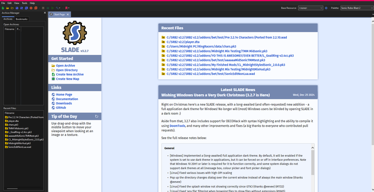This screenshot has width=374, height=192.
Task: Open the Pre 2.2.14 Characters wad link on Start Page
Action: click(226, 37)
